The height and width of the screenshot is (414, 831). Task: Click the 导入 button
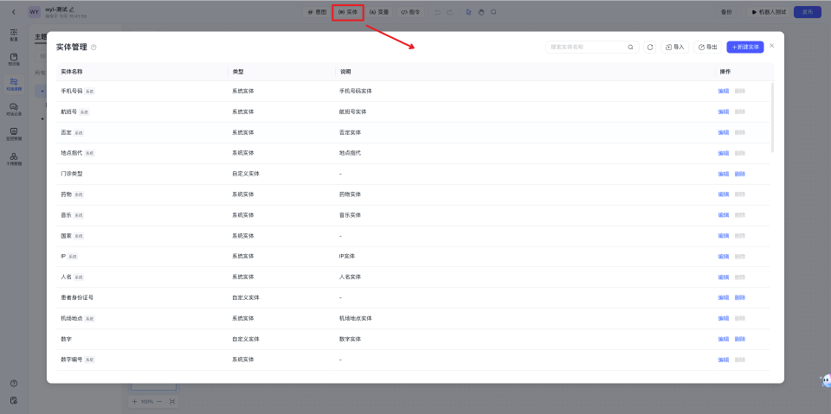click(674, 47)
